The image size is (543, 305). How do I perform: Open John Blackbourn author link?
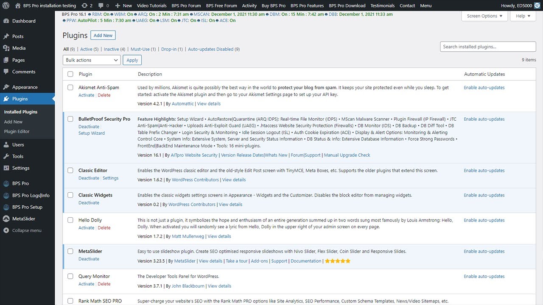[x=188, y=286]
